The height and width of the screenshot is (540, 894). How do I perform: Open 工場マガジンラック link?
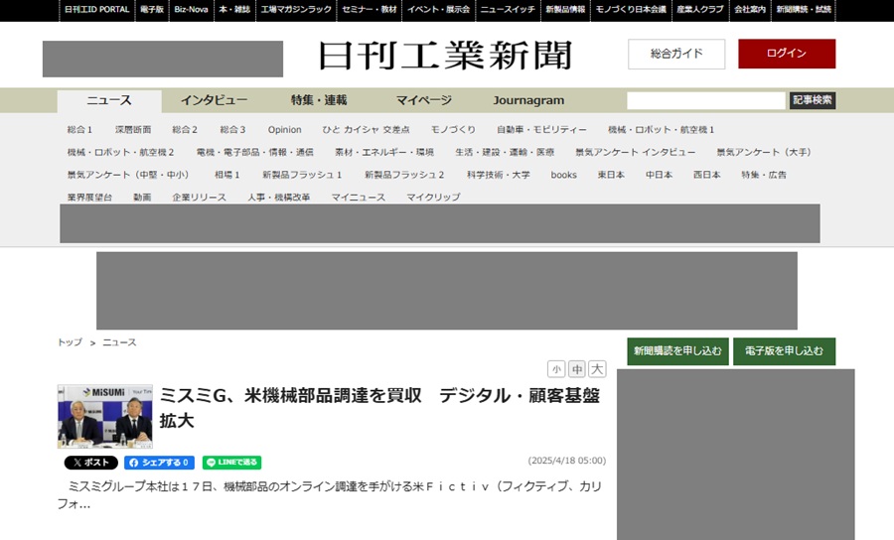pyautogui.click(x=296, y=10)
